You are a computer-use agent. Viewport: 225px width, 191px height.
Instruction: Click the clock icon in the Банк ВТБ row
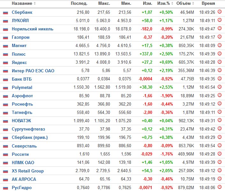pyautogui.click(x=220, y=78)
